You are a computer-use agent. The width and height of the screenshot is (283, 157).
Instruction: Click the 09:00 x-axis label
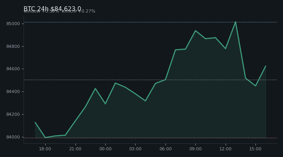coord(195,149)
